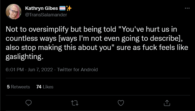The image size is (195, 111).
Task: Open the three-dot more options menu
Action: [x=187, y=8]
